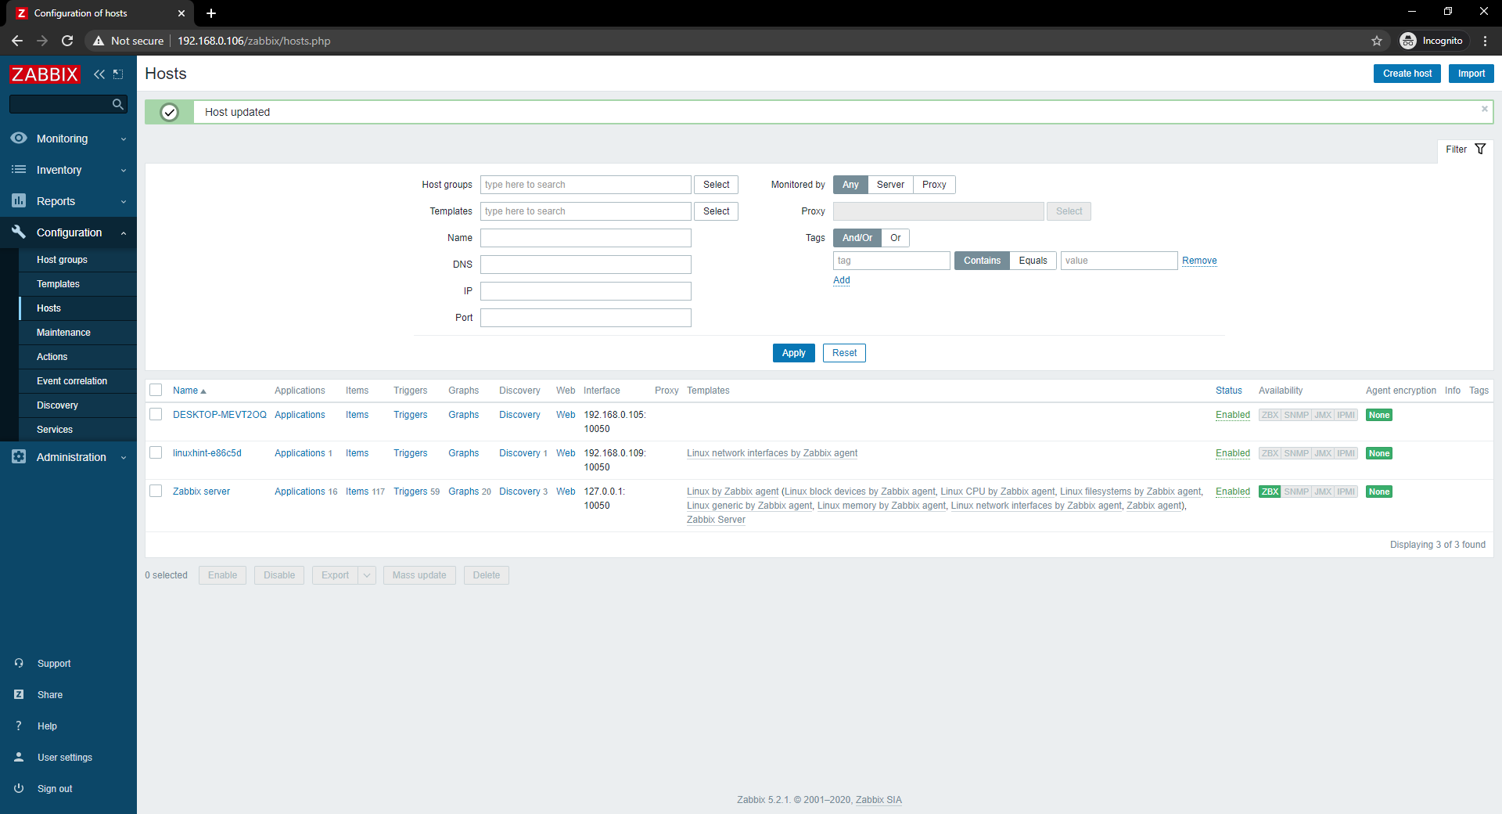
Task: Hide the sidebar using the kiosk icon
Action: tap(118, 74)
